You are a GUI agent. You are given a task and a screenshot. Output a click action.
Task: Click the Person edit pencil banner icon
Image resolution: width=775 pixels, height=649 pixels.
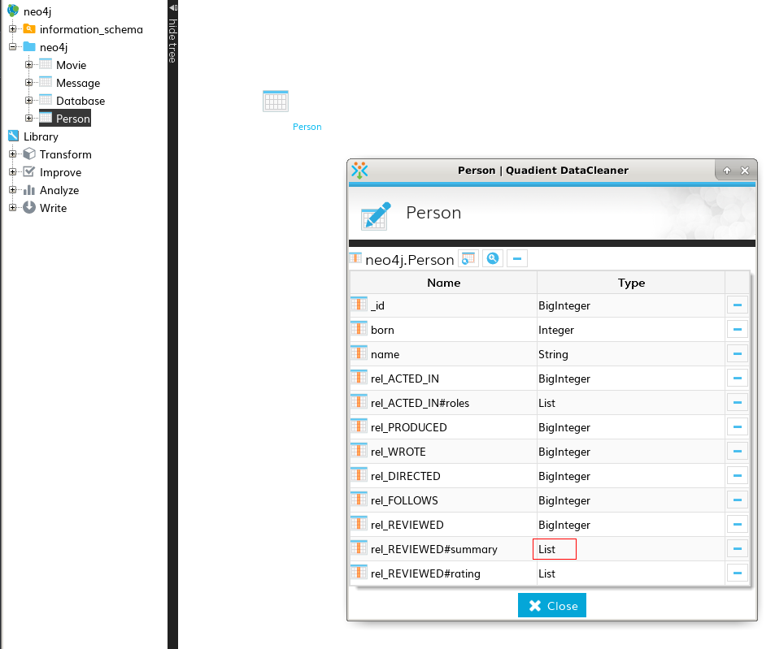(376, 216)
